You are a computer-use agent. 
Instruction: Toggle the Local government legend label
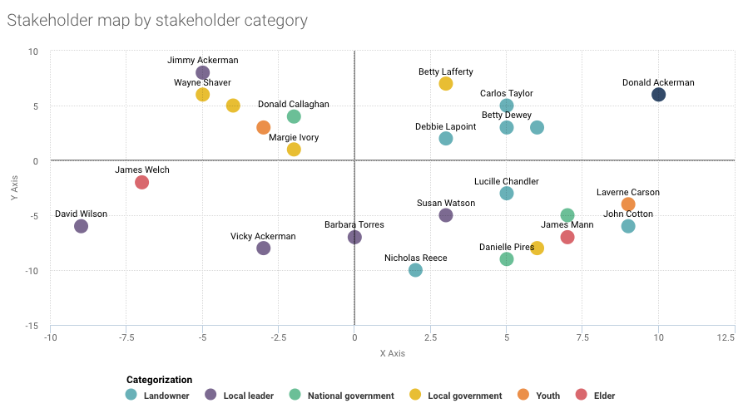pyautogui.click(x=464, y=396)
